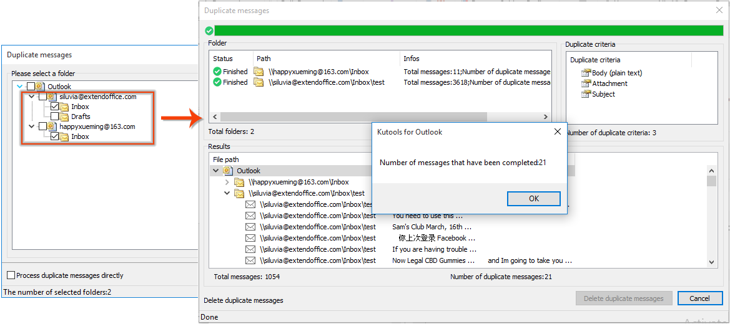
Task: Check the Drafts folder checkbox
Action: tap(54, 117)
